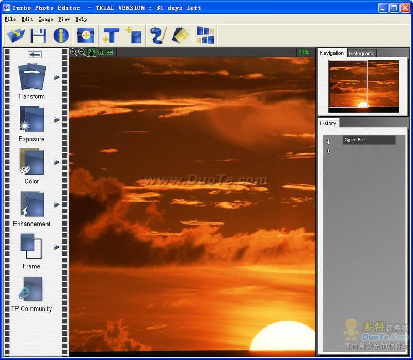Click the blue square with plus icon
This screenshot has height=360, width=413.
[134, 35]
